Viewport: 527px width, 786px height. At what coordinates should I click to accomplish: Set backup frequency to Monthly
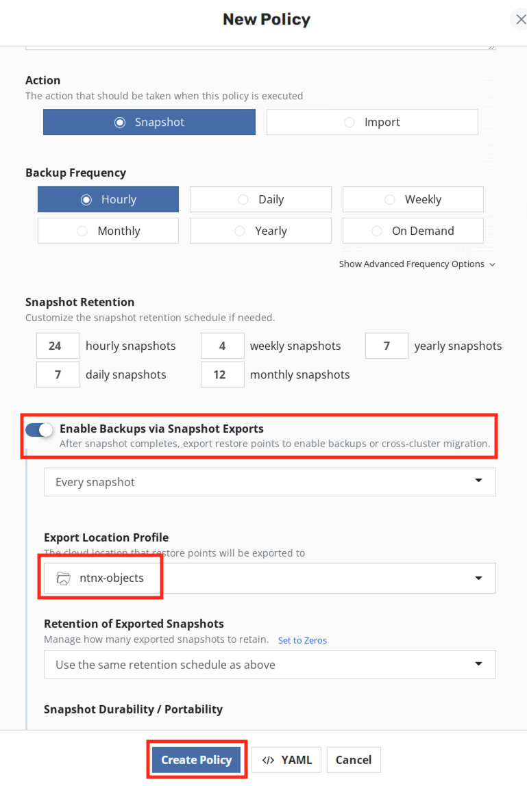(x=108, y=231)
